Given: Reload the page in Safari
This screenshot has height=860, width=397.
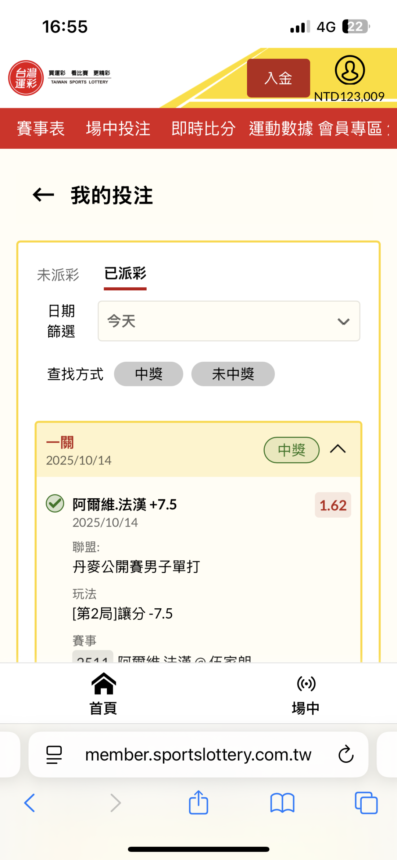Looking at the screenshot, I should 346,754.
